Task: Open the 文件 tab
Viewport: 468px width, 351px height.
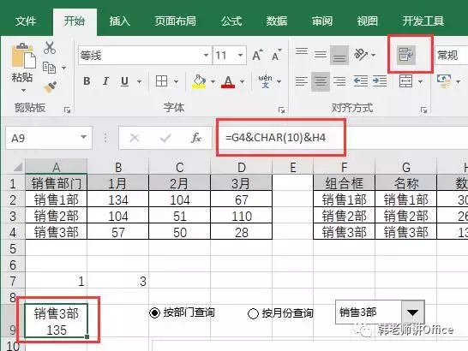Action: [26, 21]
